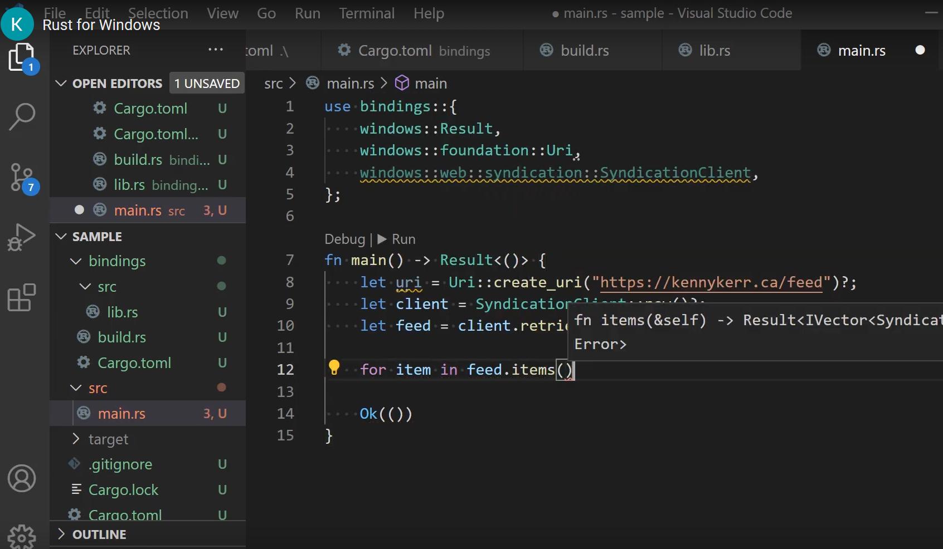Open the .gitignore file

(x=148, y=464)
